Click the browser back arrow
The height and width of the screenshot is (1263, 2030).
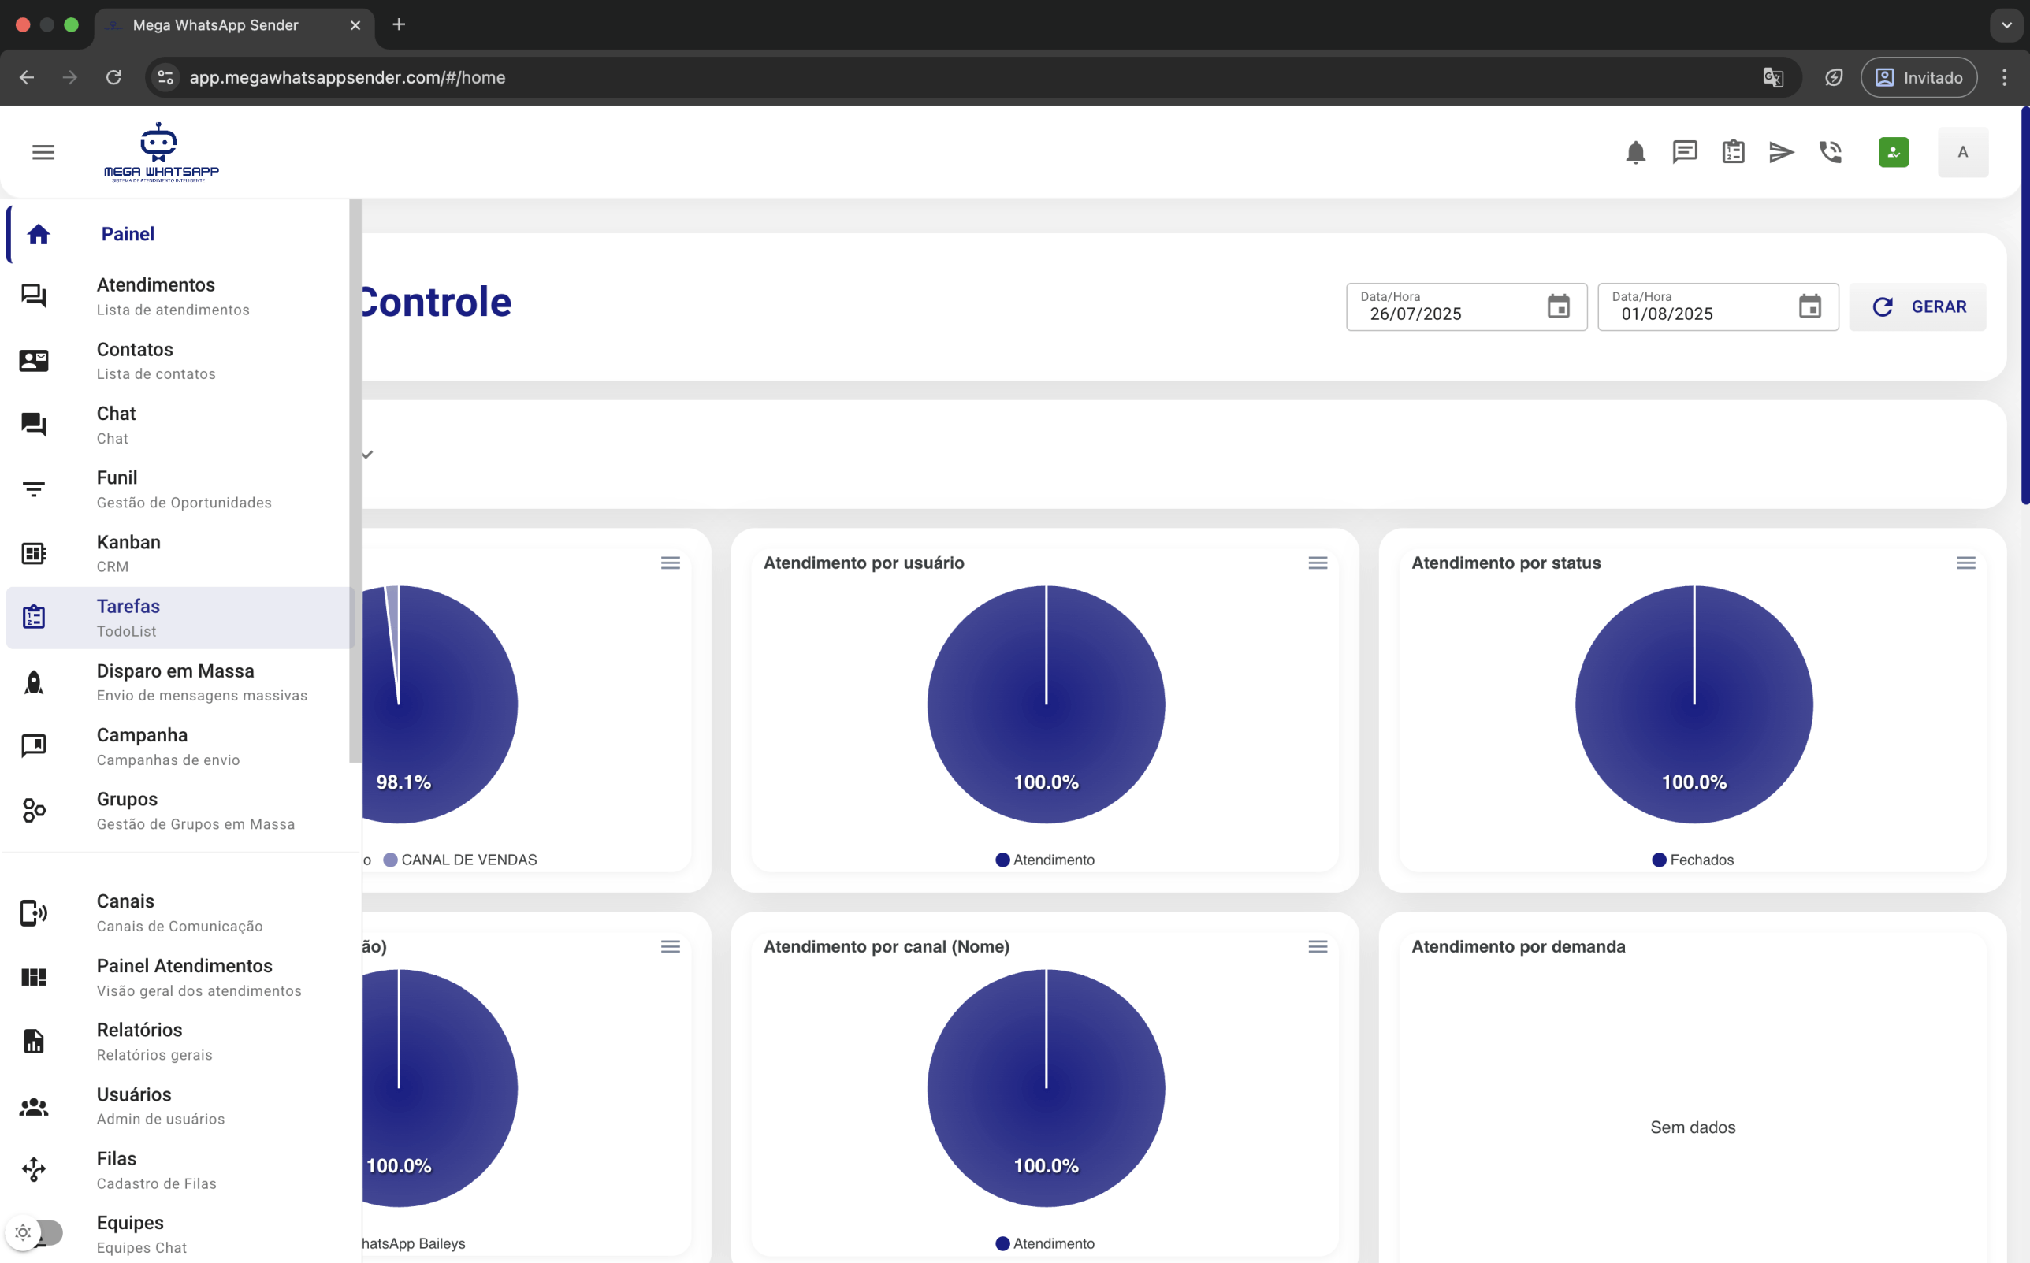pyautogui.click(x=27, y=77)
